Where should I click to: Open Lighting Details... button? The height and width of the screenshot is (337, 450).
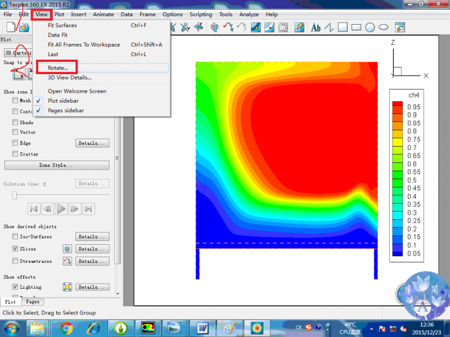92,287
